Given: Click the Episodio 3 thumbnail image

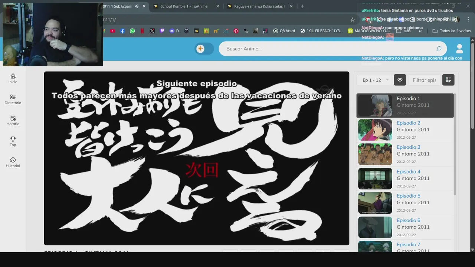Looking at the screenshot, I should (x=375, y=154).
